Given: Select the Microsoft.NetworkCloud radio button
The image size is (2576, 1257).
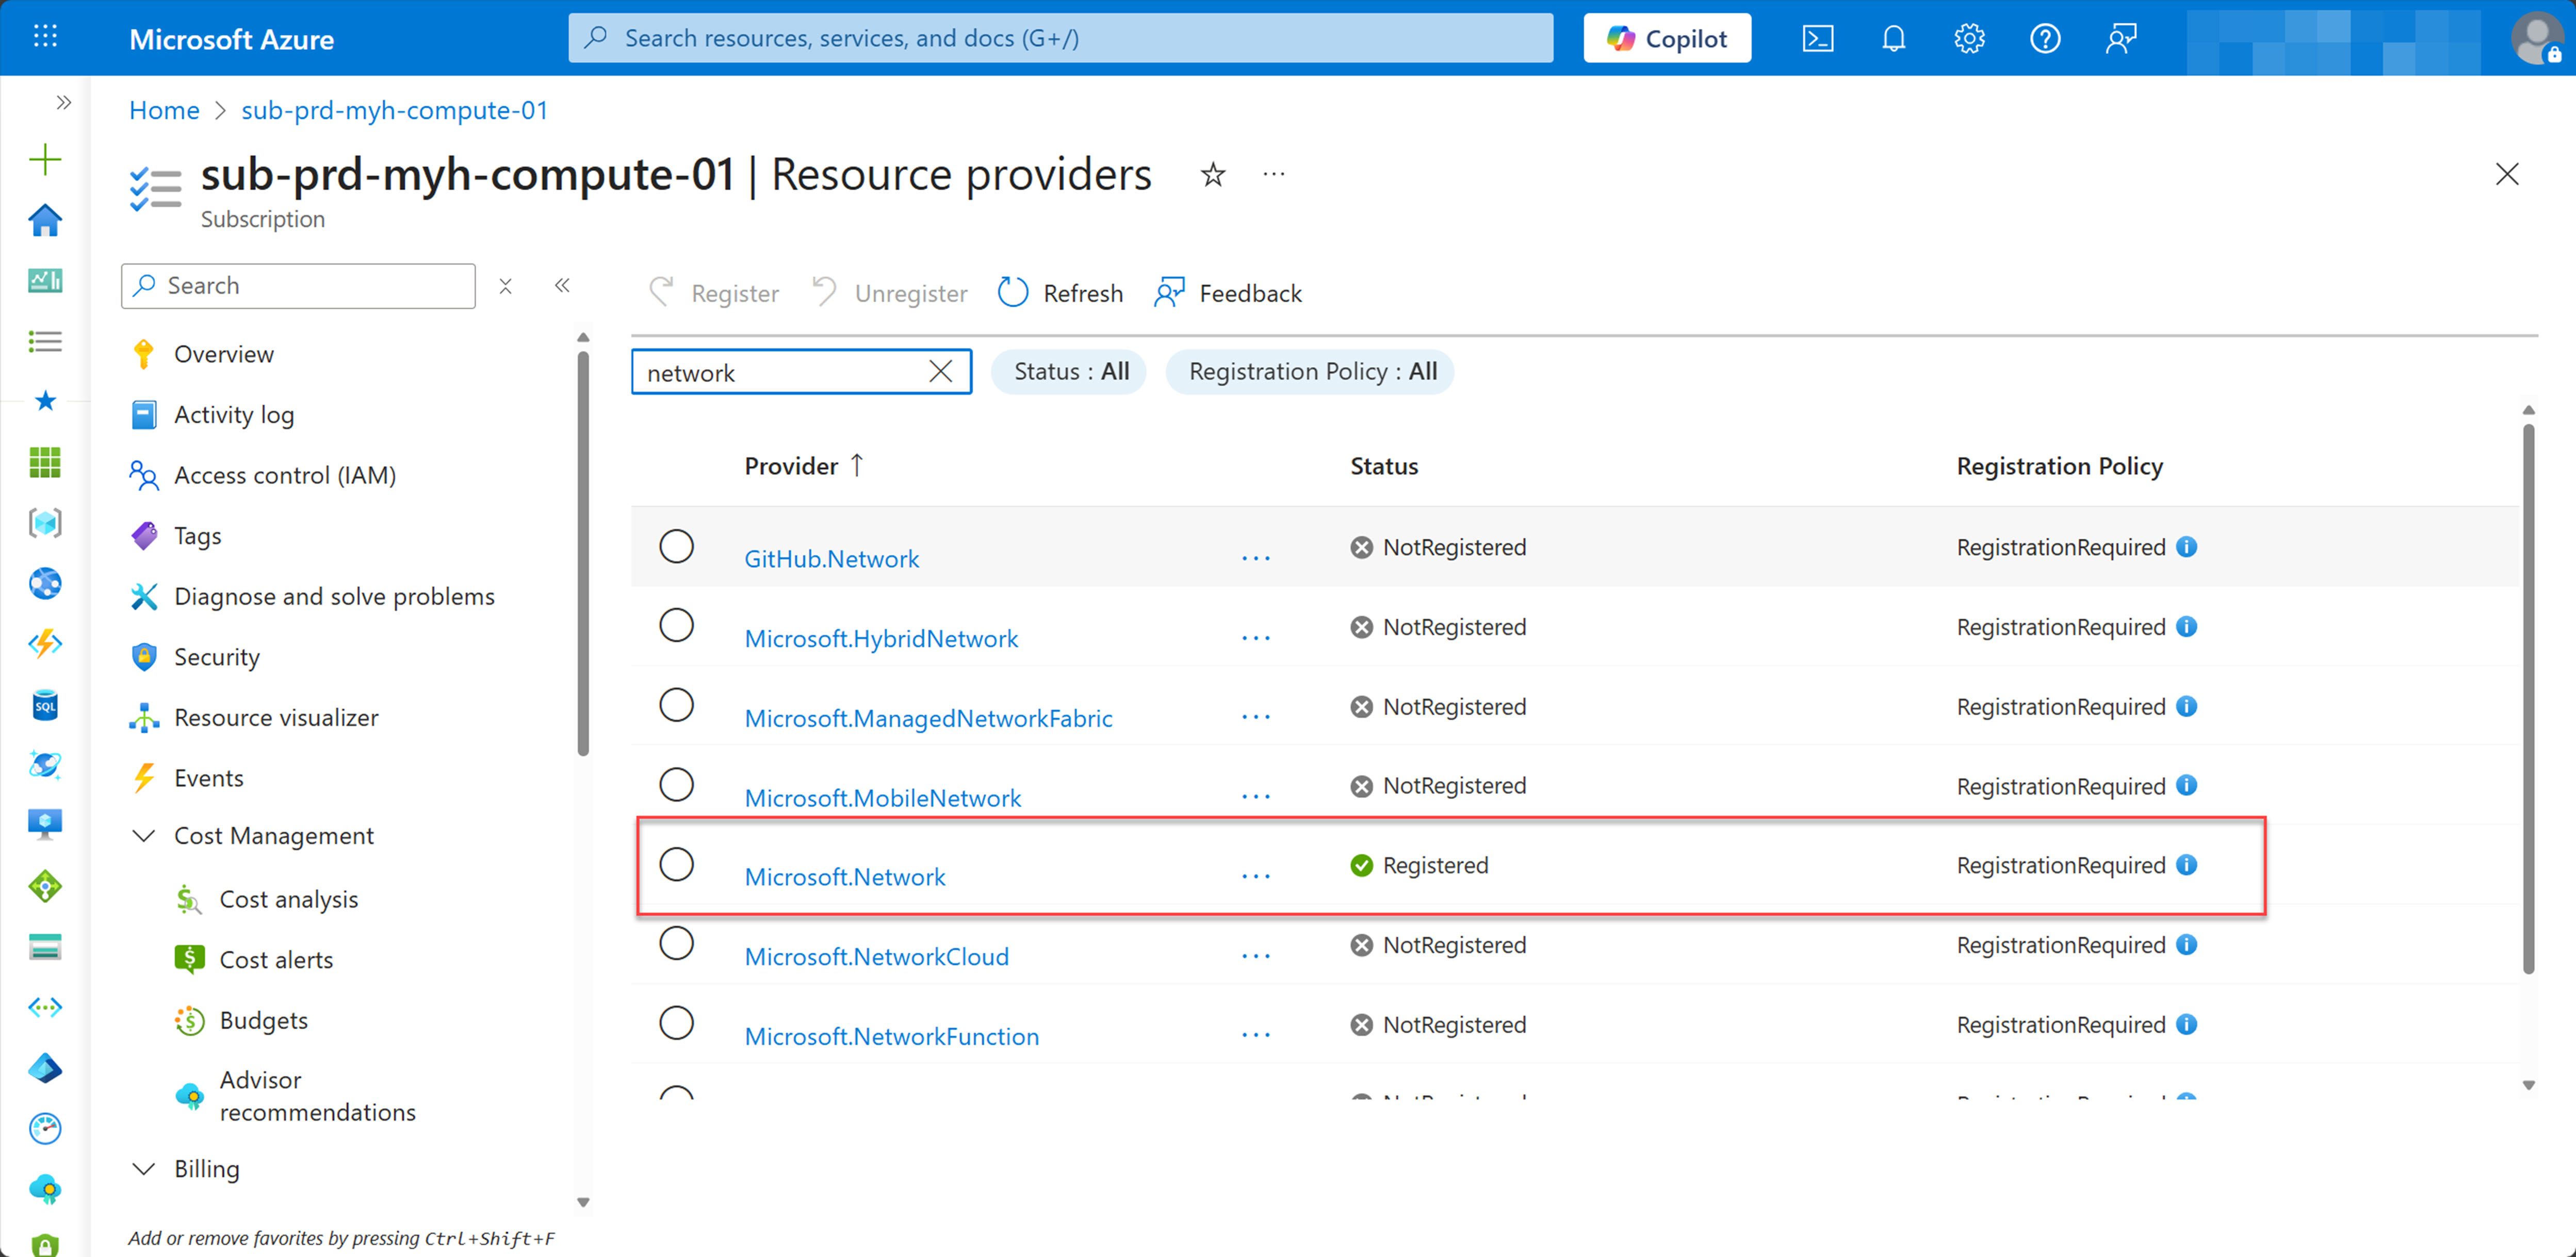Looking at the screenshot, I should [678, 943].
